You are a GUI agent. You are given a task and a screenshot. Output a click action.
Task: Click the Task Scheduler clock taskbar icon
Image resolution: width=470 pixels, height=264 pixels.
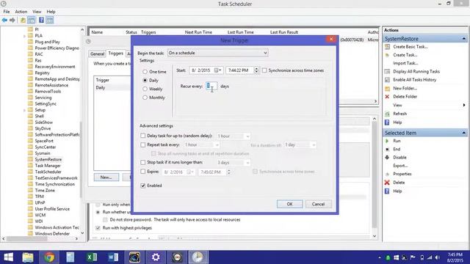tap(198, 257)
